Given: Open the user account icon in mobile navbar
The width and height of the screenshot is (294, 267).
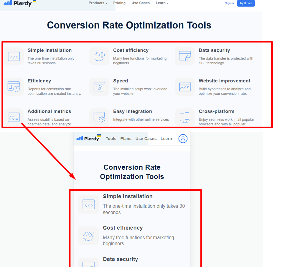Looking at the screenshot, I should (x=183, y=138).
